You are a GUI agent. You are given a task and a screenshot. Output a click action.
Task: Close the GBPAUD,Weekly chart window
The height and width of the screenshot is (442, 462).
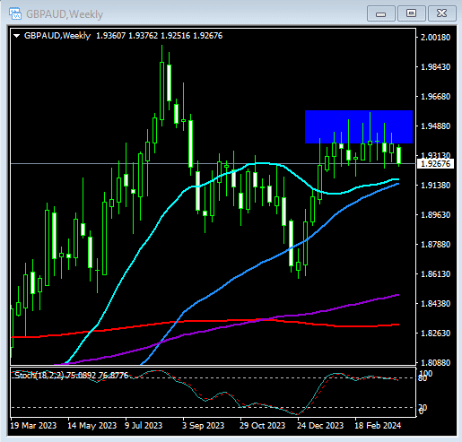click(x=442, y=13)
